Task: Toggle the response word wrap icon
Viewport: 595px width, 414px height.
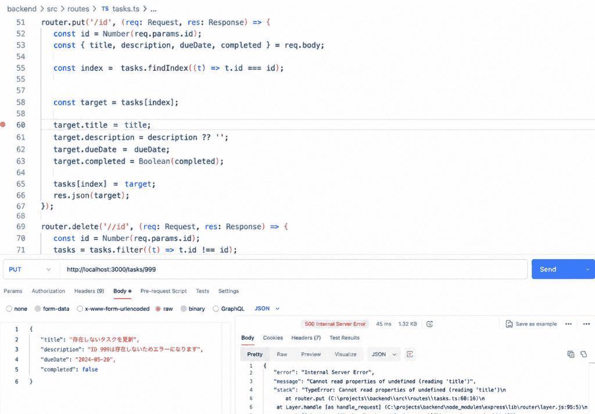Action: point(410,354)
